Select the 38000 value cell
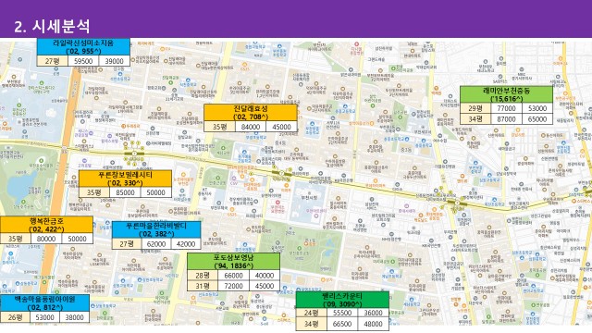Image resolution: width=592 pixels, height=333 pixels. 74,317
